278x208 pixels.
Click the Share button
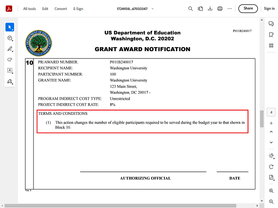[248, 9]
